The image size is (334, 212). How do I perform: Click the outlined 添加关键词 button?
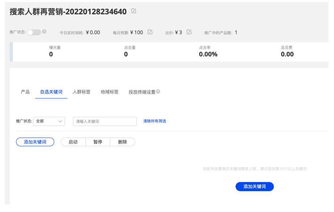point(35,142)
